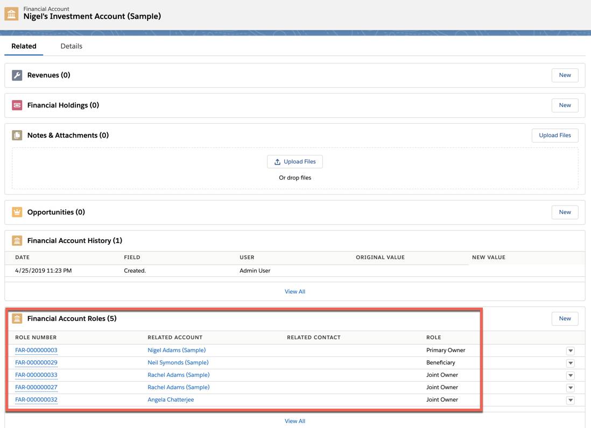
Task: Open role FAR-000000033
Action: (x=36, y=375)
